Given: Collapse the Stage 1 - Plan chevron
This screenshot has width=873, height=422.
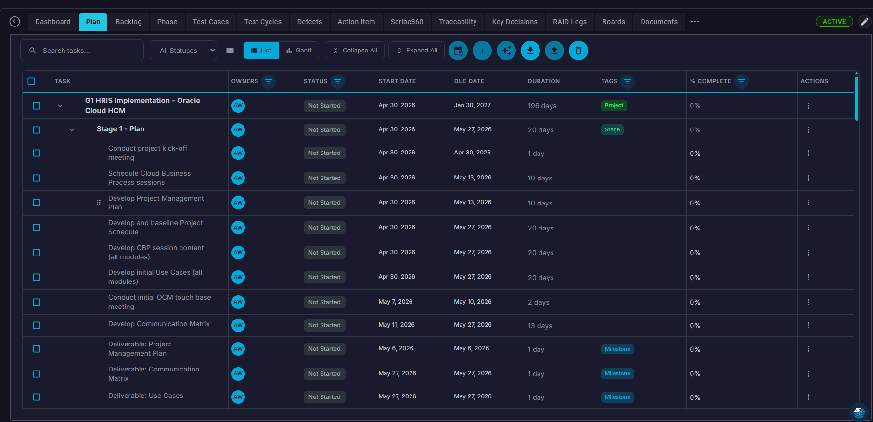Looking at the screenshot, I should (x=72, y=130).
